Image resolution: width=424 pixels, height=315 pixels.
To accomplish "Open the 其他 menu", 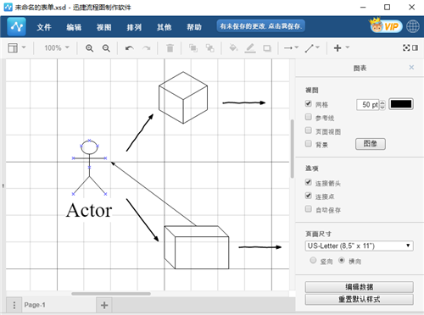I will tap(165, 27).
